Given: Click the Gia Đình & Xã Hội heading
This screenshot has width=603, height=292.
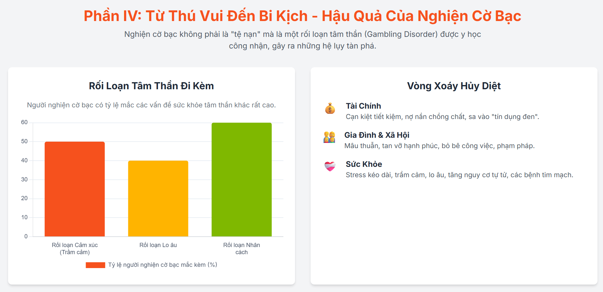Looking at the screenshot, I should click(377, 135).
